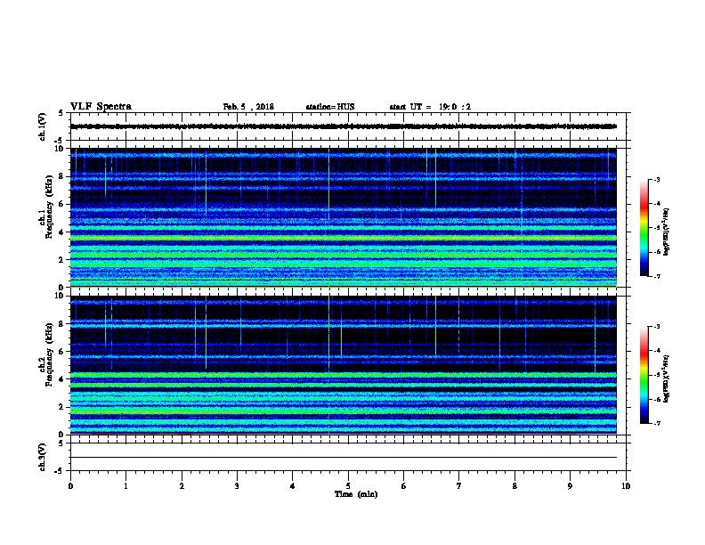Click the ch.3(V) axis "-5" tick label

coord(60,471)
